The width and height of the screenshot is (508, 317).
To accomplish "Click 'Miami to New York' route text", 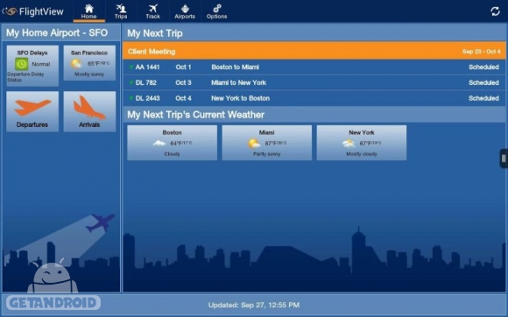I will click(239, 82).
